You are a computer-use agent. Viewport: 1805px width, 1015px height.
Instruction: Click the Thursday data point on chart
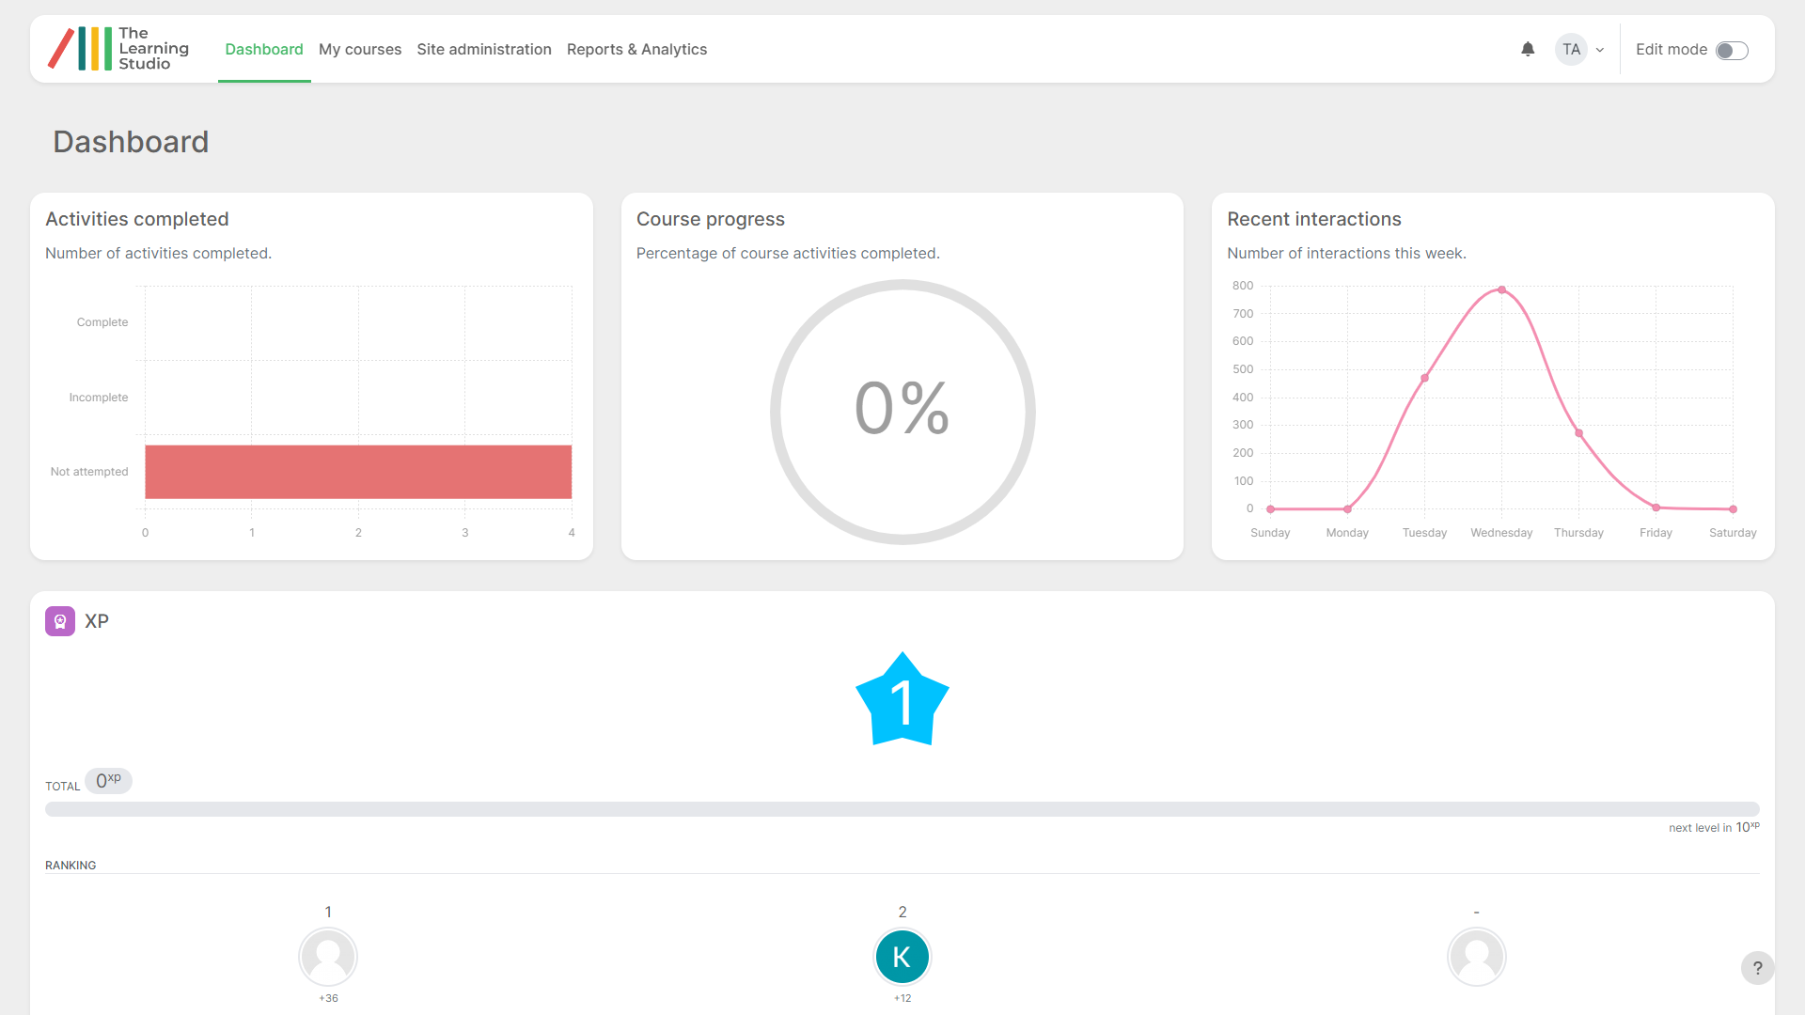[x=1578, y=433]
